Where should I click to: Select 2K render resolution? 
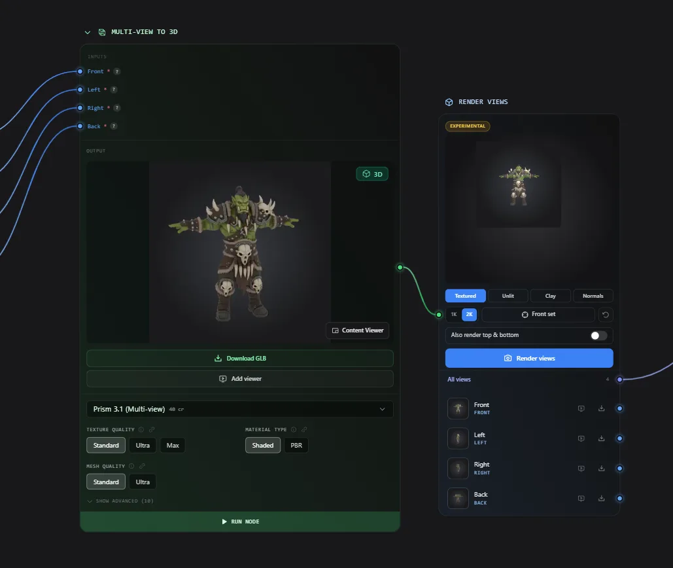click(469, 314)
